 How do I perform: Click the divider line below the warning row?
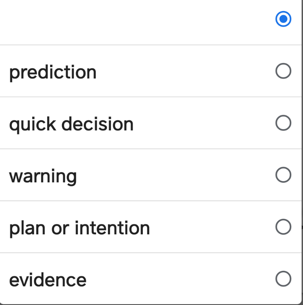click(x=151, y=201)
